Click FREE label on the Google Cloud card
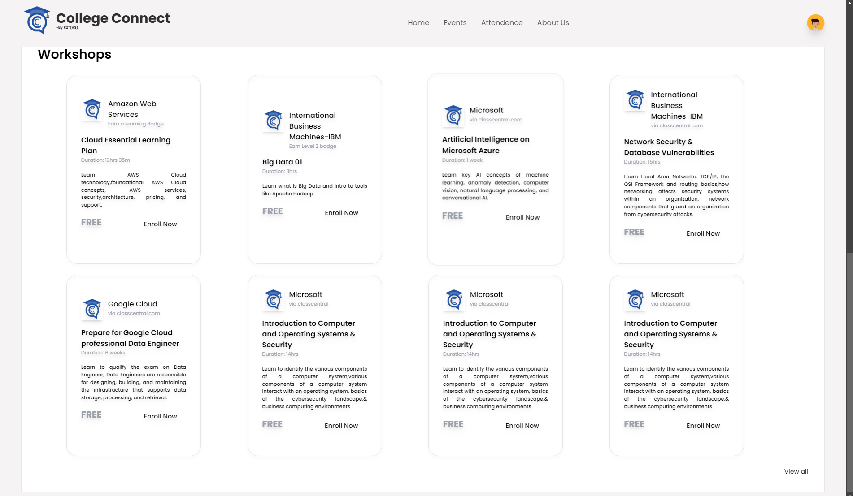 coord(91,415)
